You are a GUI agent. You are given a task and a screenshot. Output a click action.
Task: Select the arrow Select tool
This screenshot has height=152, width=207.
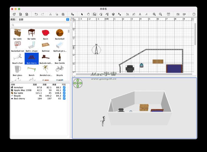coord(82,14)
